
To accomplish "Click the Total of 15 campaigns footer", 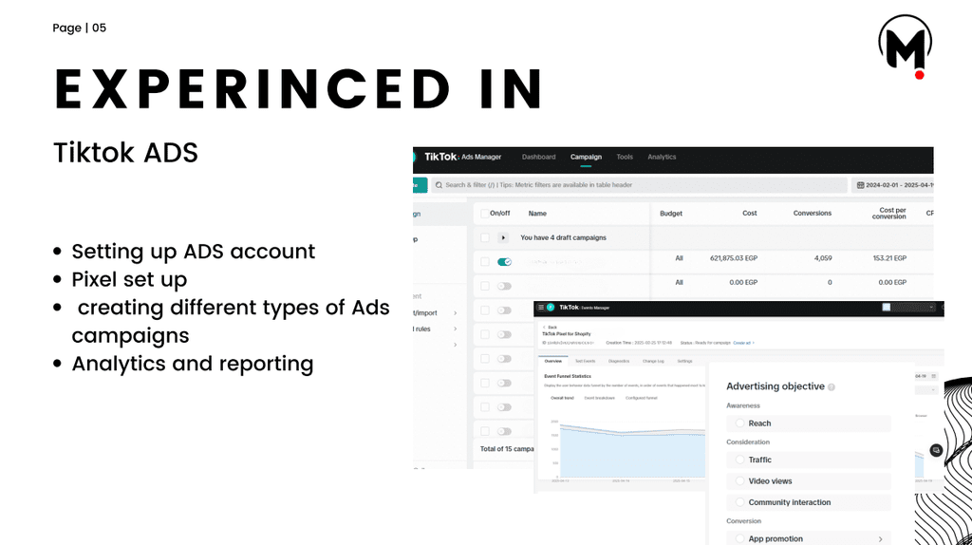I will pyautogui.click(x=507, y=449).
